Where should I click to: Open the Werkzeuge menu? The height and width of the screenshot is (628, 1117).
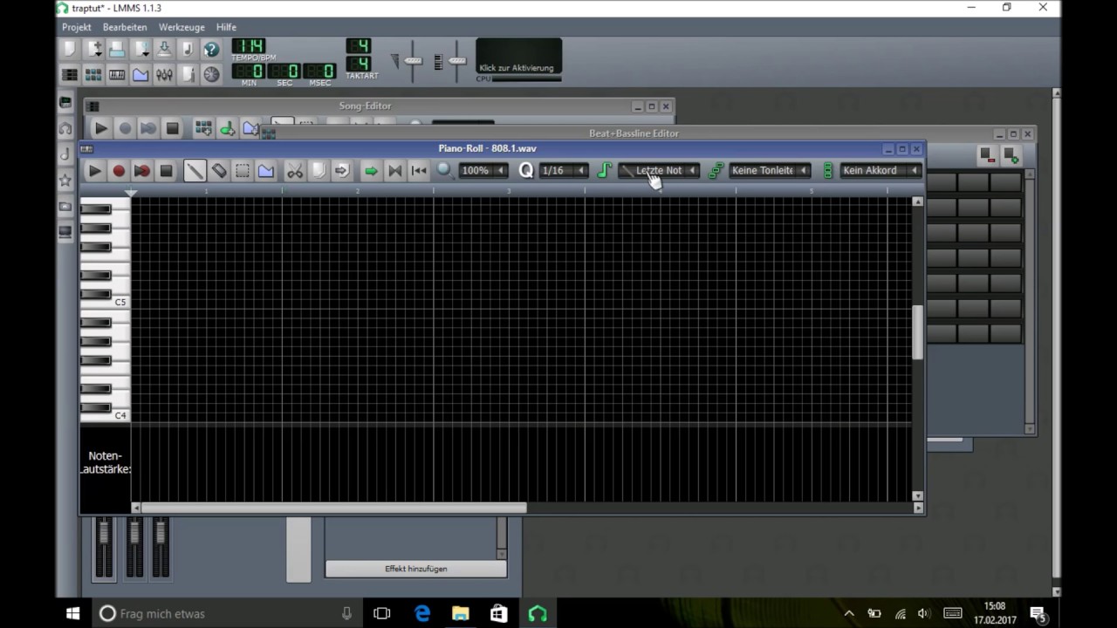click(182, 27)
